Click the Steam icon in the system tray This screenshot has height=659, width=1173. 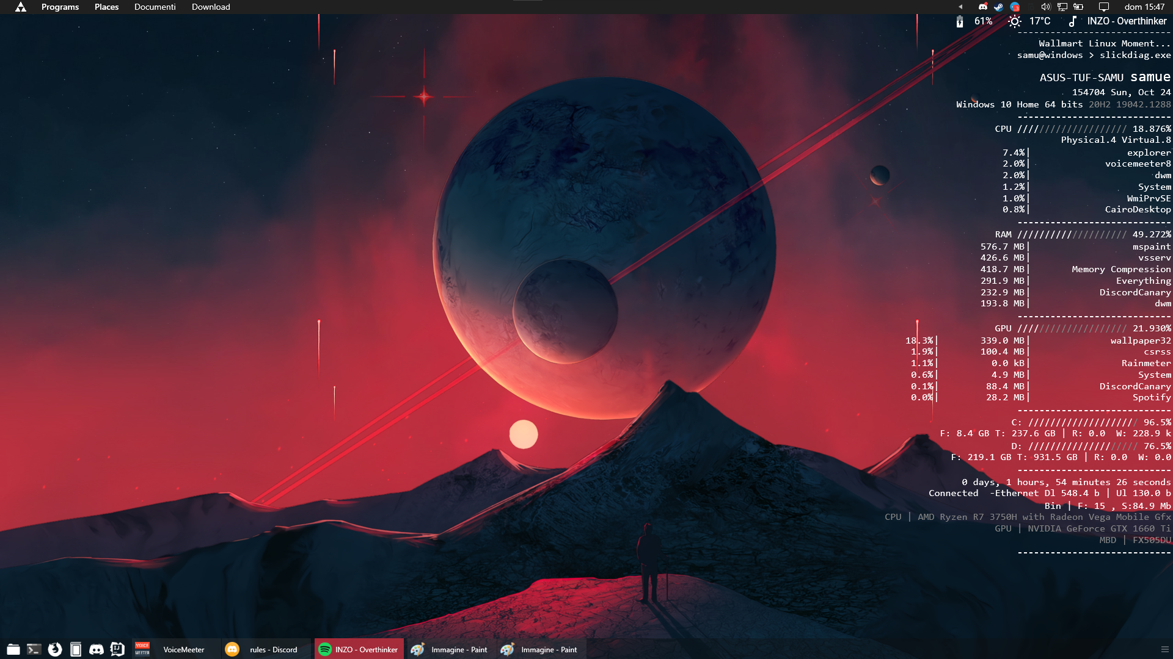click(999, 7)
